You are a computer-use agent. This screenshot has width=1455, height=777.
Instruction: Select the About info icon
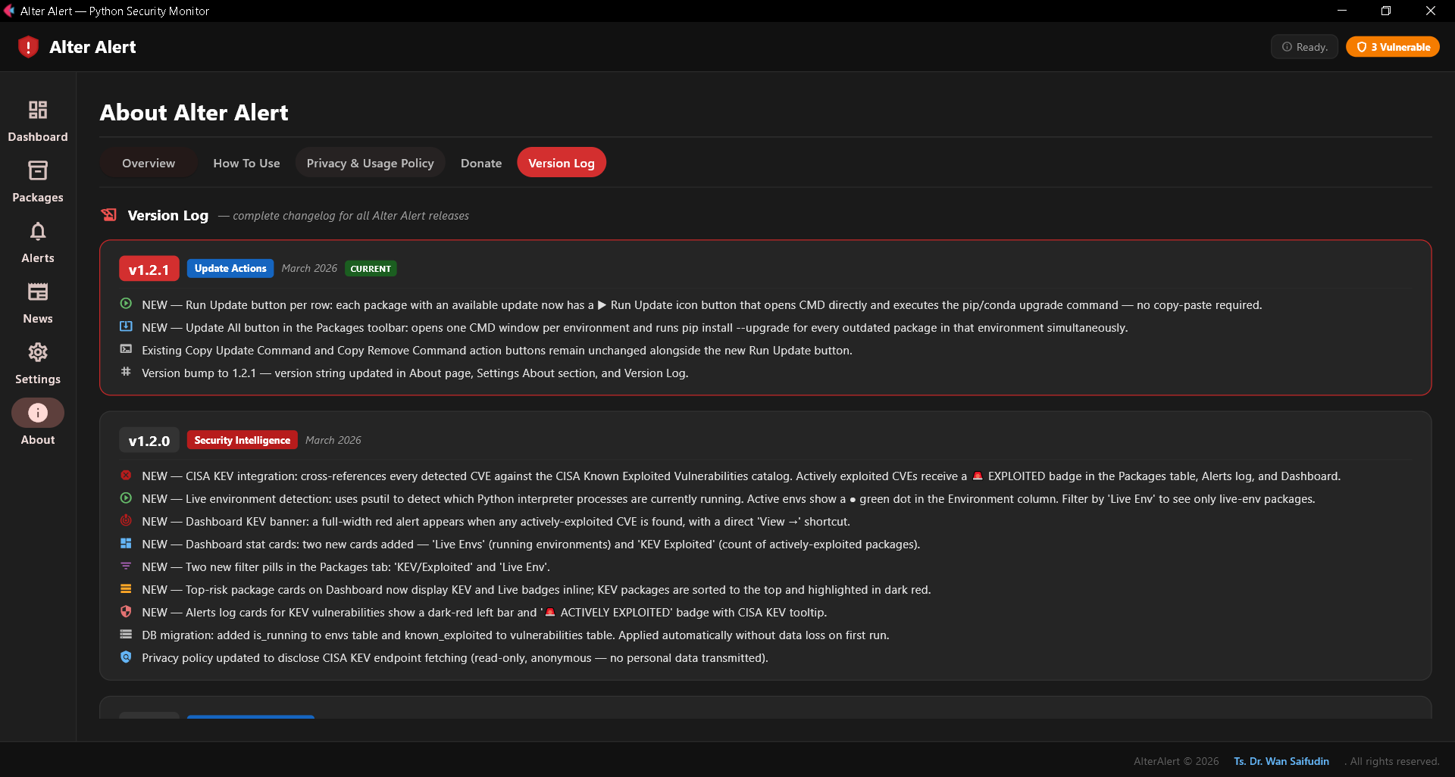click(37, 413)
